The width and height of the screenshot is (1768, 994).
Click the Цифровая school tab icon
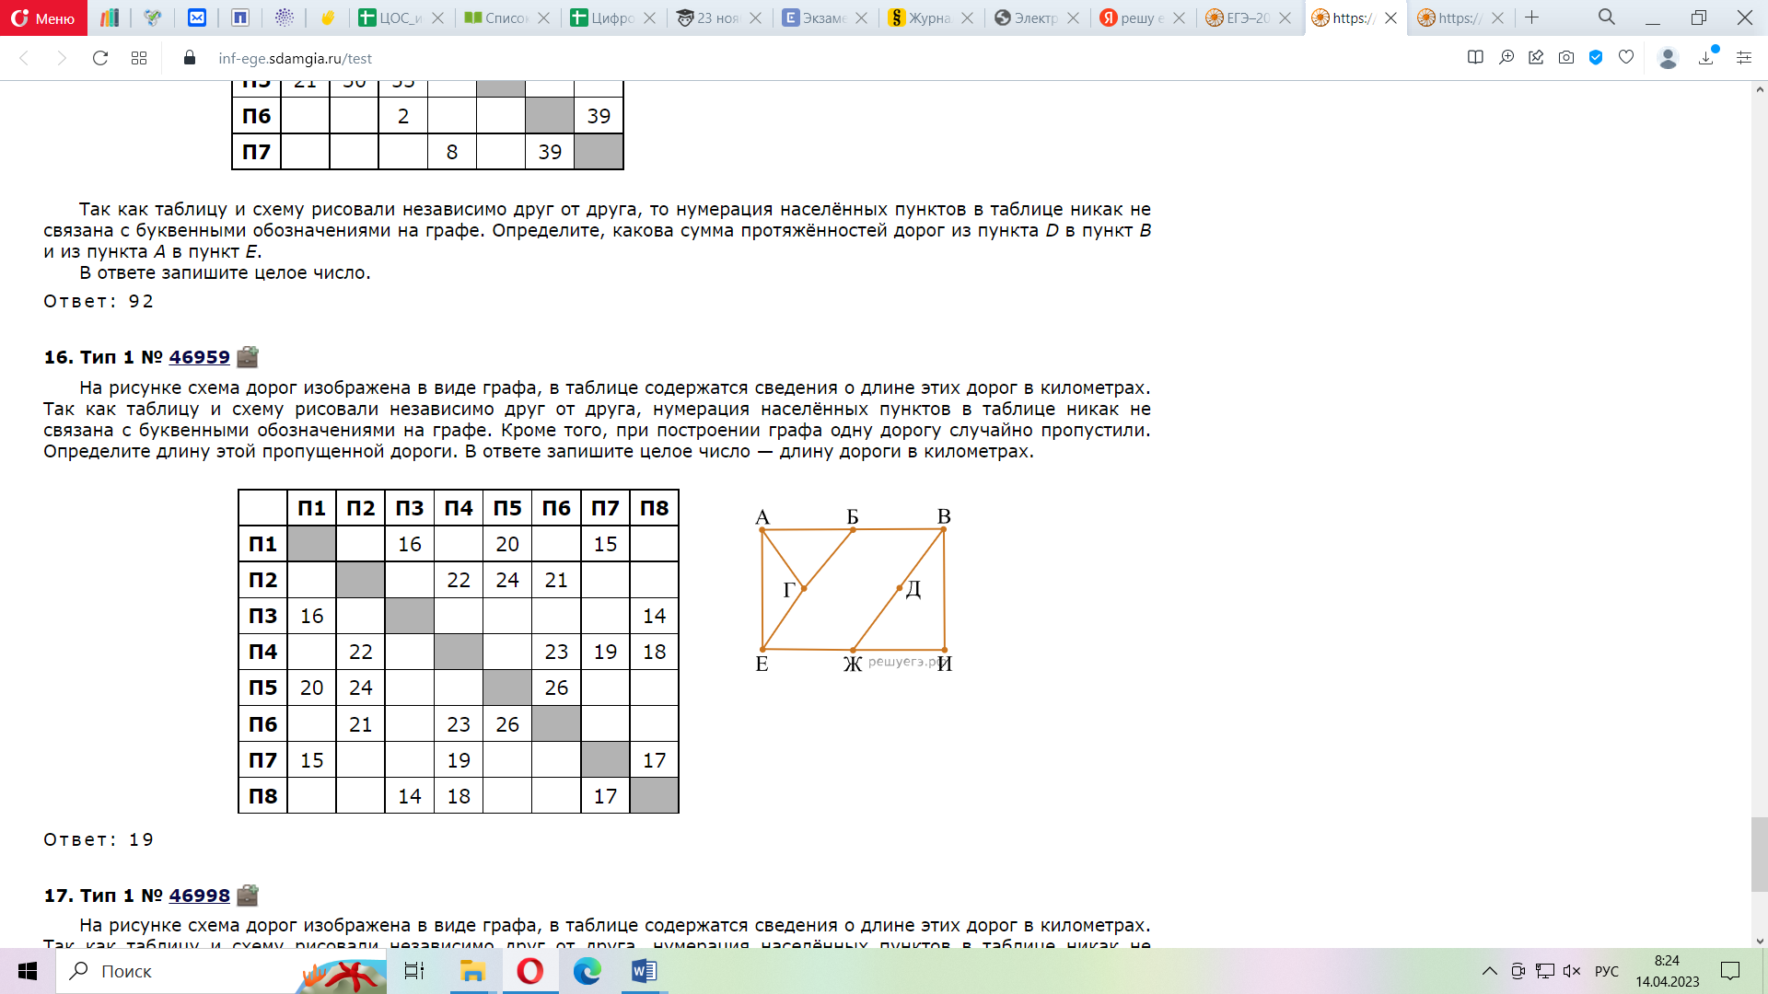576,17
